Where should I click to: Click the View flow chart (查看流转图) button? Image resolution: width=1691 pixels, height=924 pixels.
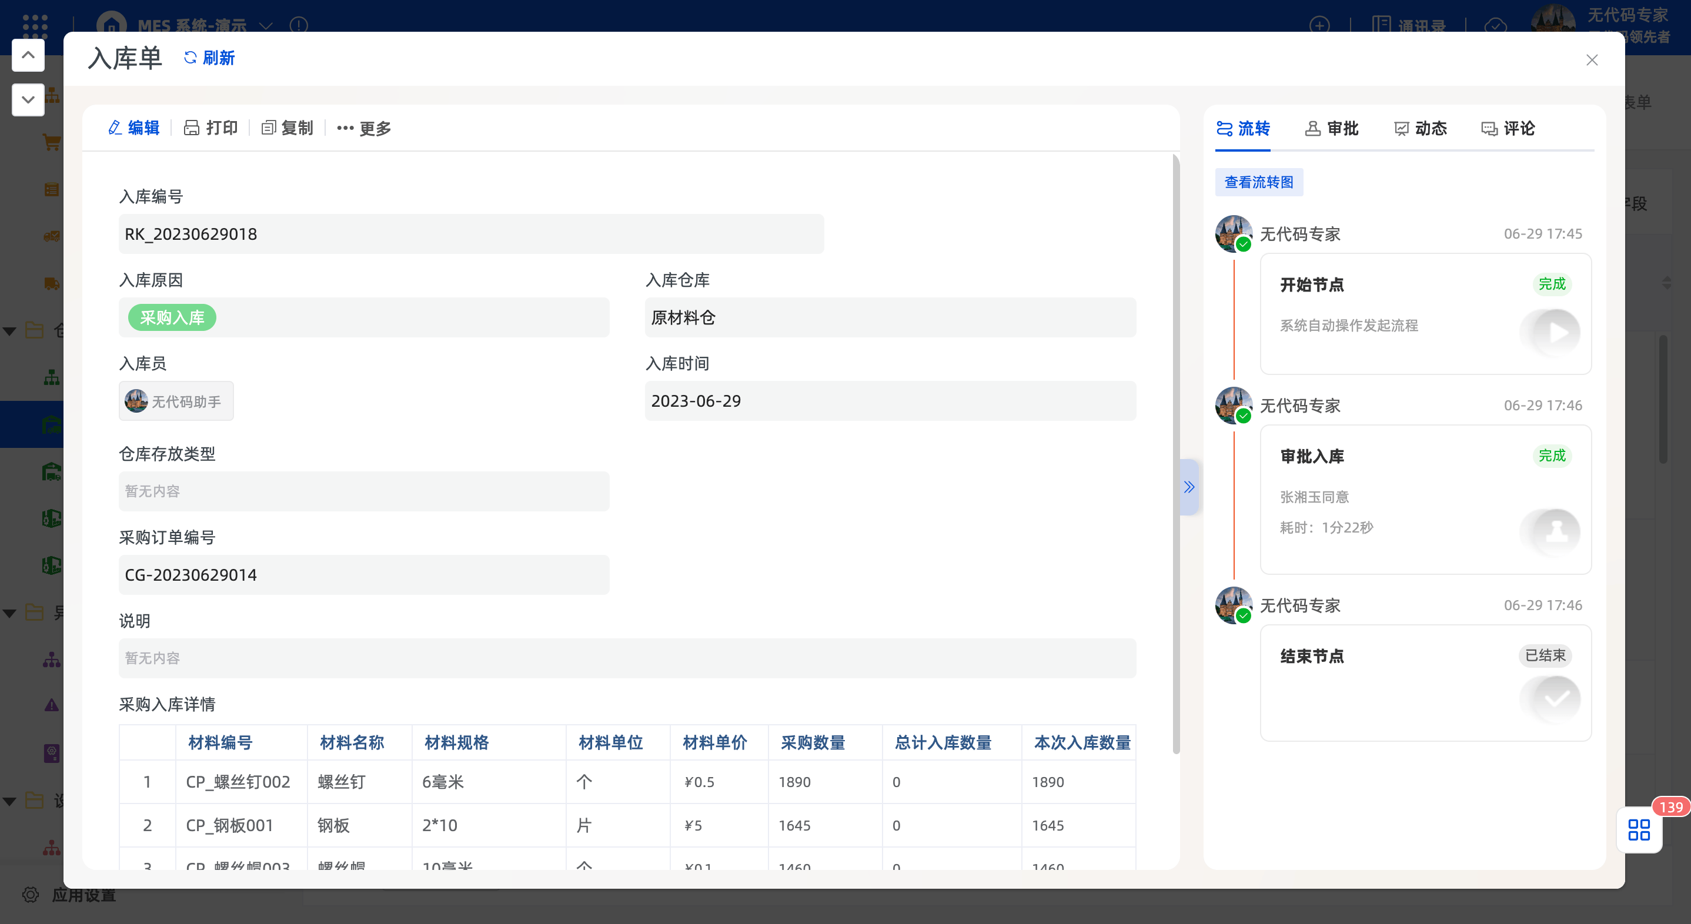[1258, 182]
